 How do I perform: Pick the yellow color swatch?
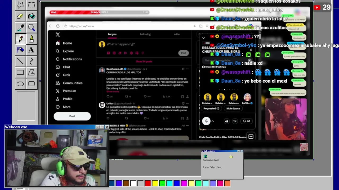(x=155, y=183)
